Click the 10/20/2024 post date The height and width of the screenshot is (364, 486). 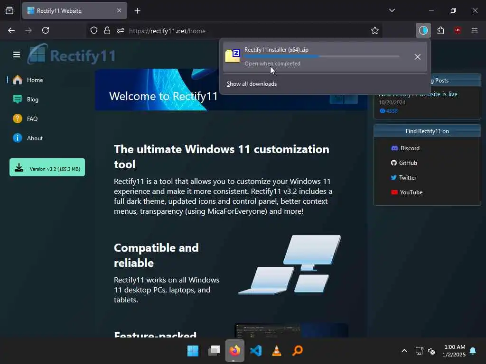pos(392,102)
